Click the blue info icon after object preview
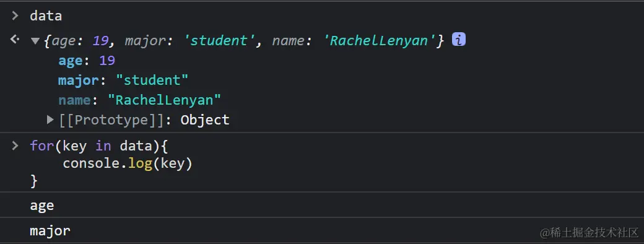Image resolution: width=644 pixels, height=244 pixels. coord(458,40)
